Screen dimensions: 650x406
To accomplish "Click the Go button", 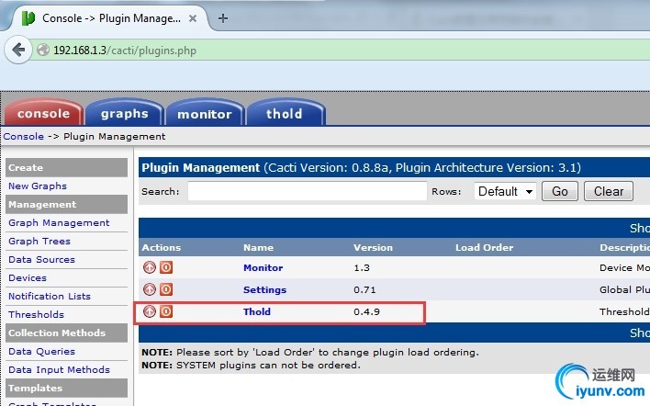I will 560,191.
